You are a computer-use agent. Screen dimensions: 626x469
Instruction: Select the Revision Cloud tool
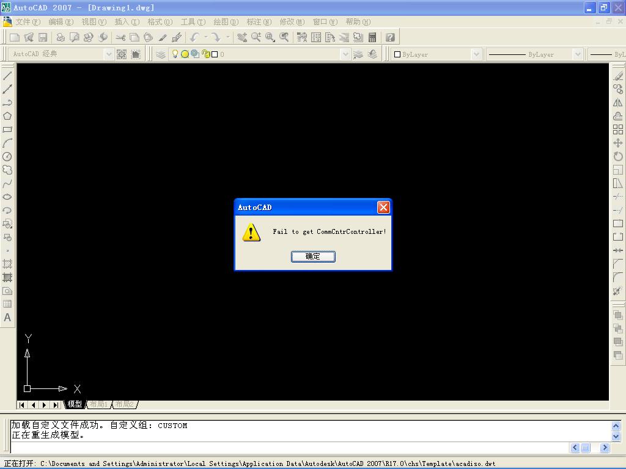[7, 170]
